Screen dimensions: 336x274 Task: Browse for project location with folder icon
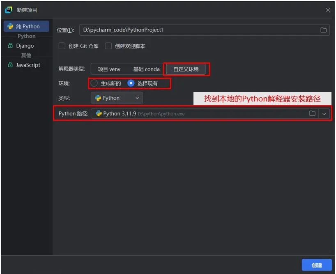point(323,30)
